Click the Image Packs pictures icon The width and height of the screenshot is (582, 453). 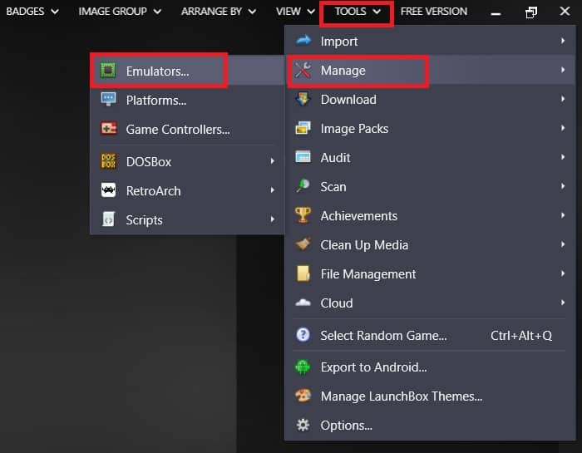(x=303, y=128)
